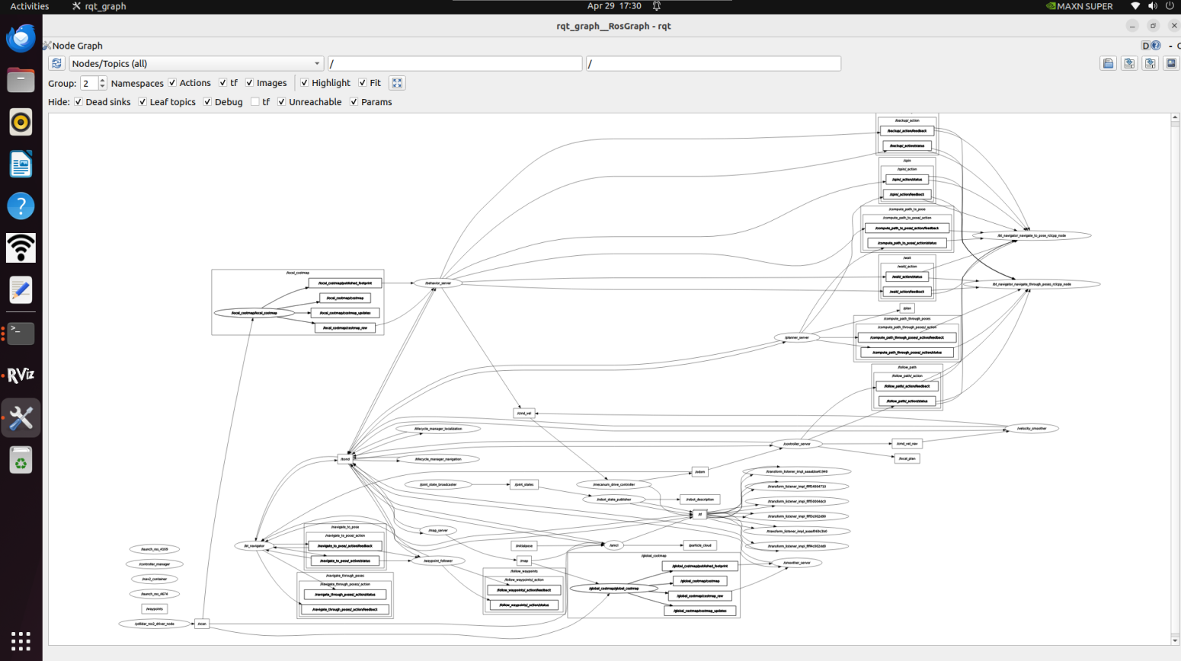Open the rqt_graph app menu
The image size is (1181, 661).
click(99, 6)
